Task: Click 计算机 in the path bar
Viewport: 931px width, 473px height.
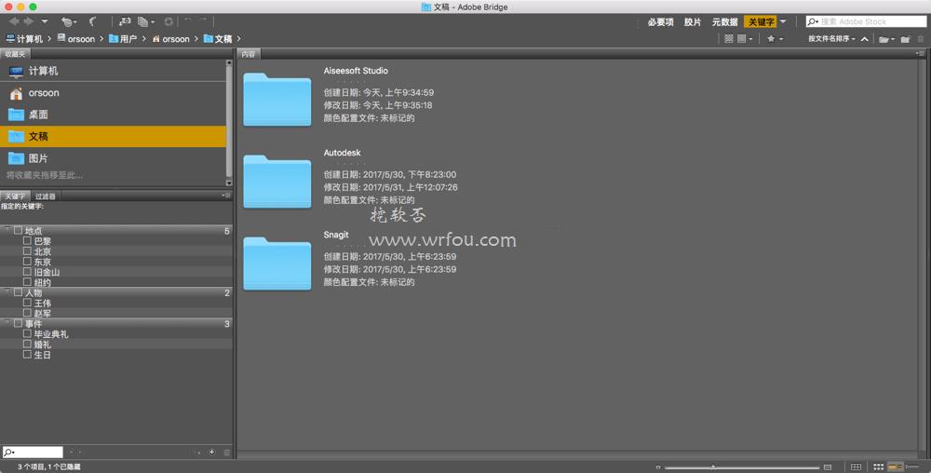Action: click(24, 38)
